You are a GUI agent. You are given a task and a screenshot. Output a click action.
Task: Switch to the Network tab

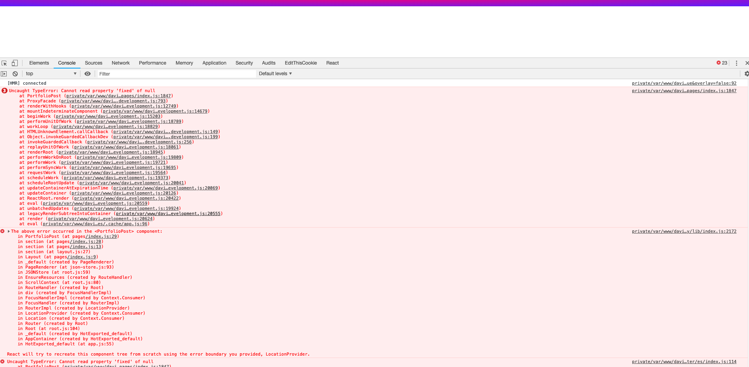[x=120, y=63]
